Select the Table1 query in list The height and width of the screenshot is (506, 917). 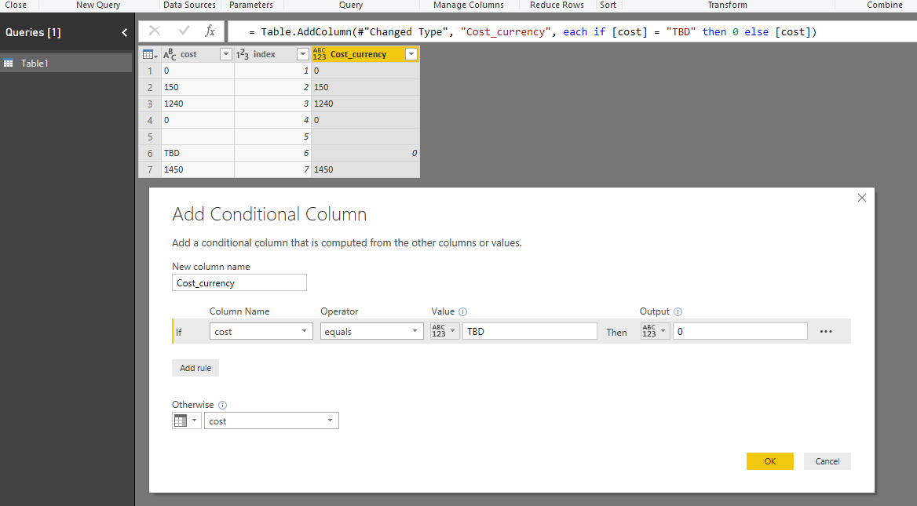pyautogui.click(x=66, y=63)
